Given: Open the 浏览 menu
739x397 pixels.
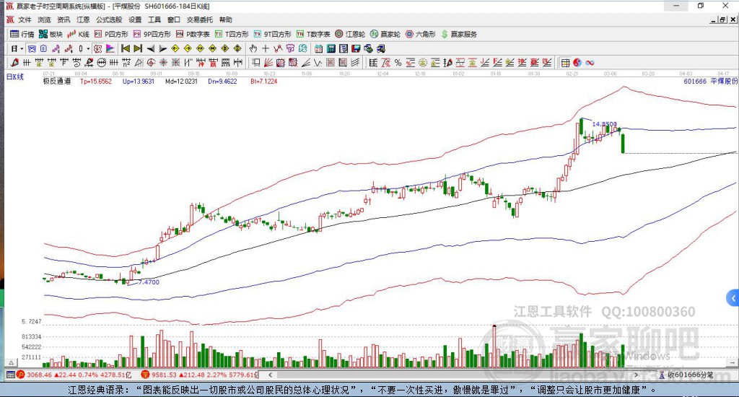Looking at the screenshot, I should tap(44, 19).
